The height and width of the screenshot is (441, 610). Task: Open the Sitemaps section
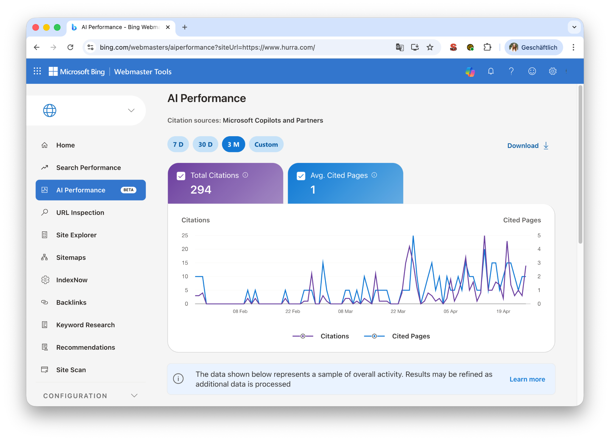click(x=71, y=257)
